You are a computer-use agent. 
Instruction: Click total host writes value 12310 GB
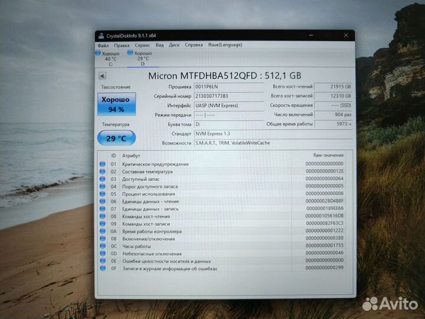click(333, 96)
